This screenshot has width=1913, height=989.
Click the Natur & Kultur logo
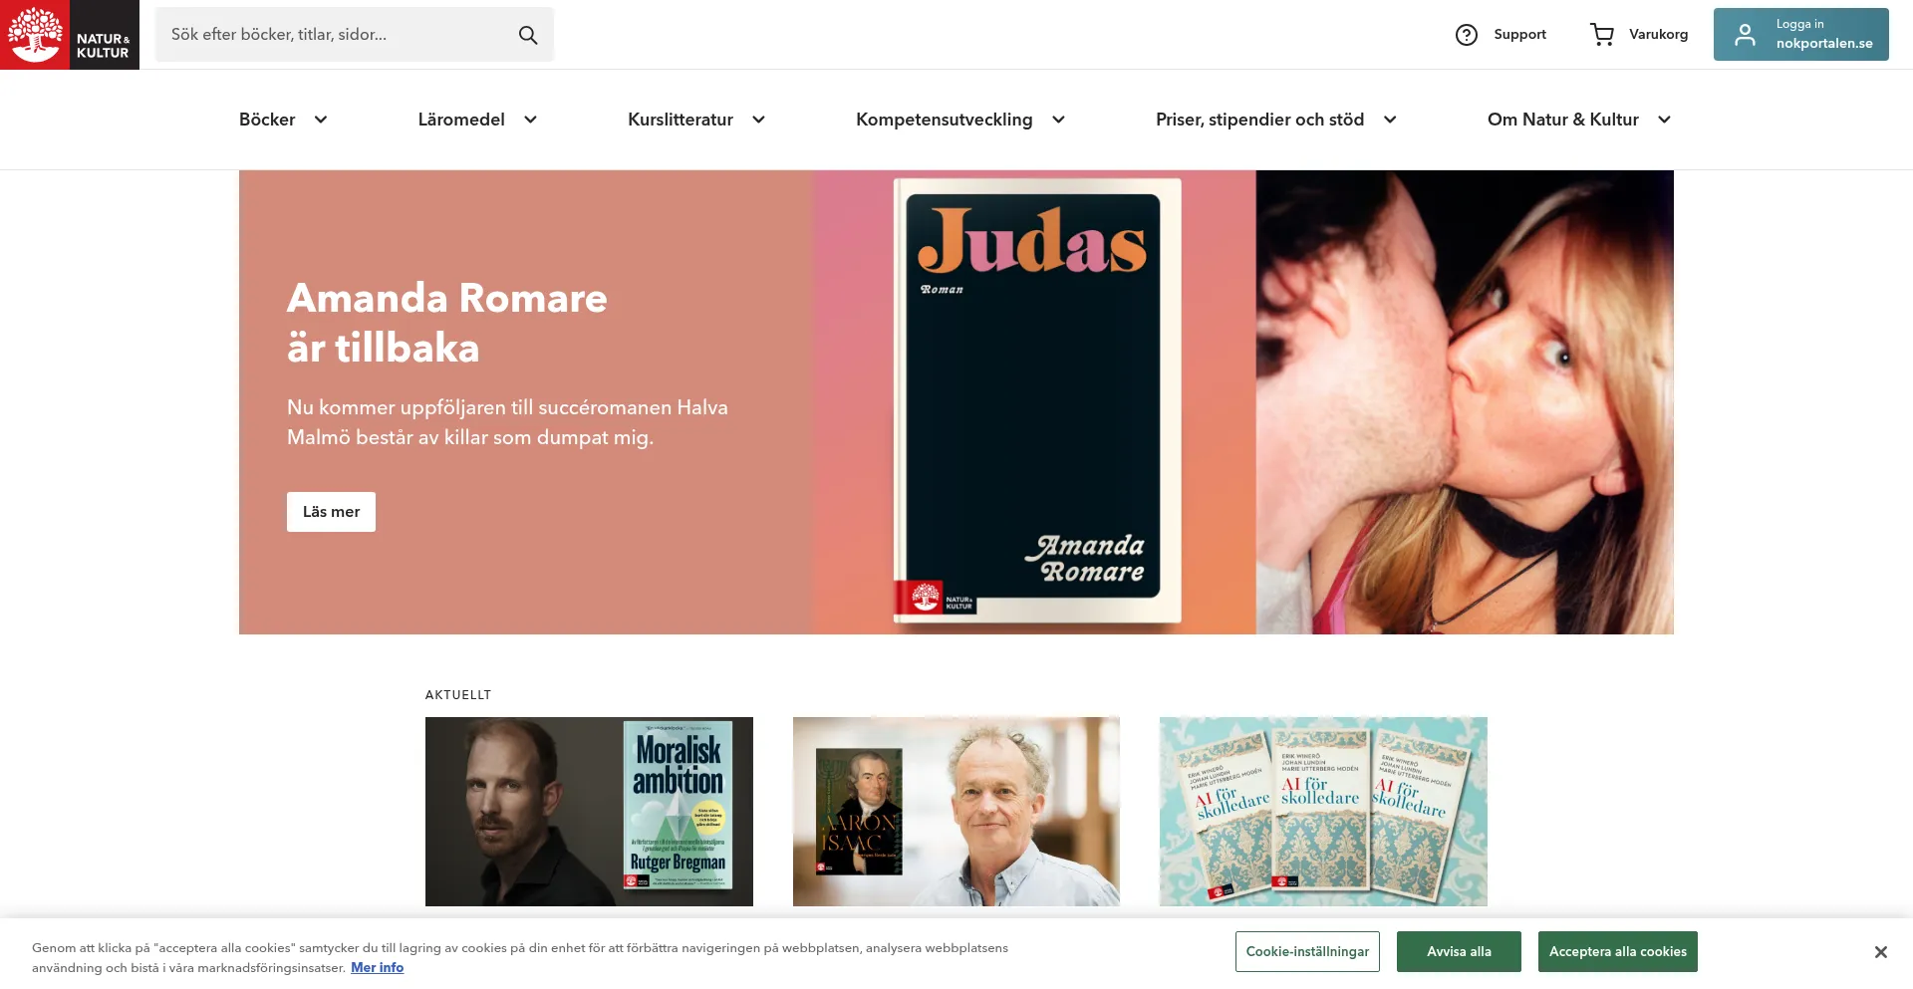pyautogui.click(x=70, y=35)
